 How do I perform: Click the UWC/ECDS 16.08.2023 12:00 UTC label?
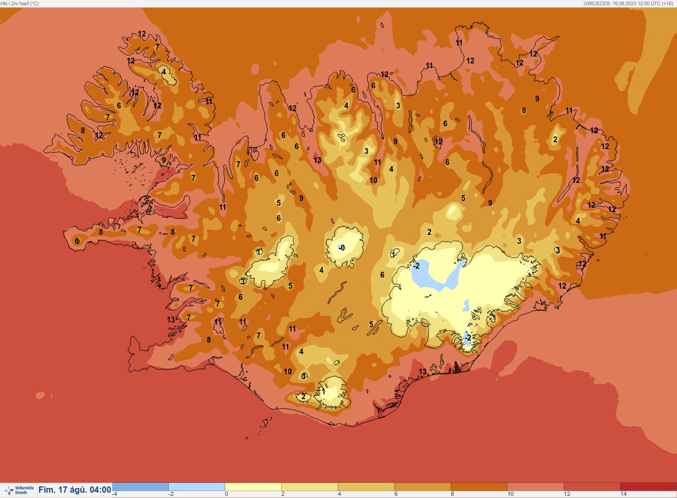[x=628, y=3]
